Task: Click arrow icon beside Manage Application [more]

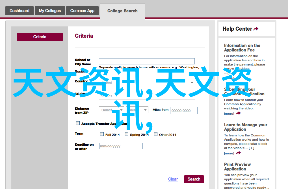Action: (238, 153)
